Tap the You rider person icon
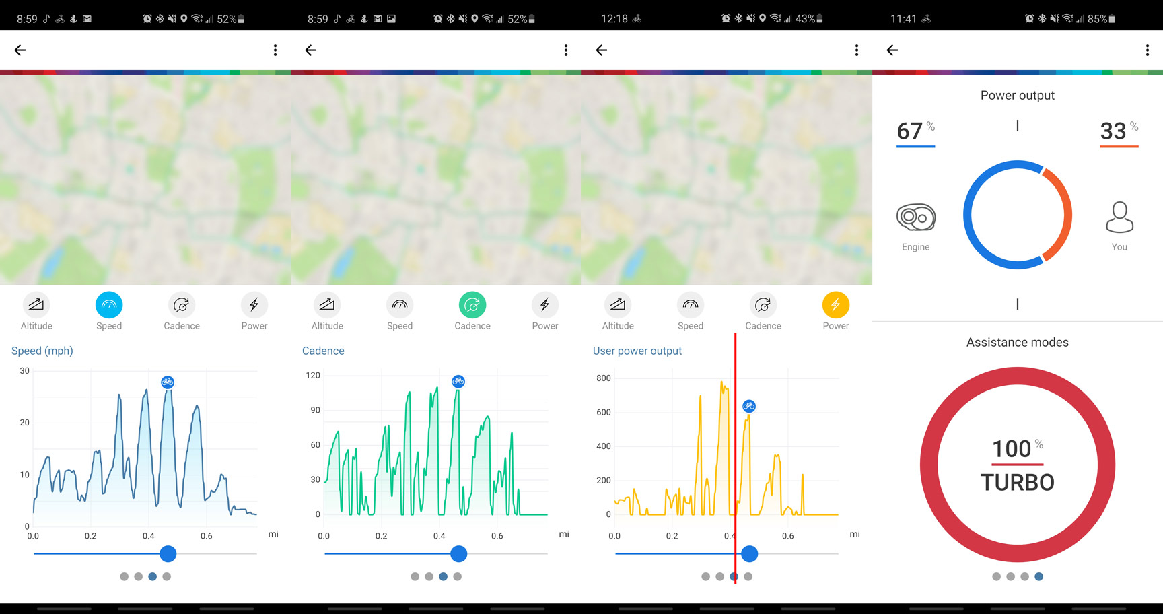The image size is (1163, 614). coord(1119,217)
